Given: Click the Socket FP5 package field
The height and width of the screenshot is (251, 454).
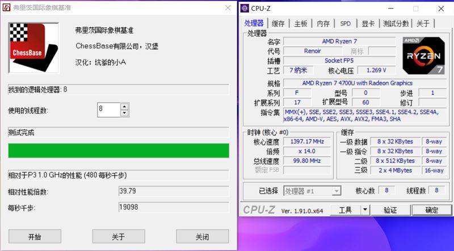Looking at the screenshot, I should click(x=339, y=61).
